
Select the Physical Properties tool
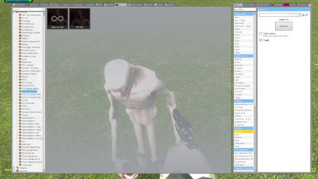(243, 86)
